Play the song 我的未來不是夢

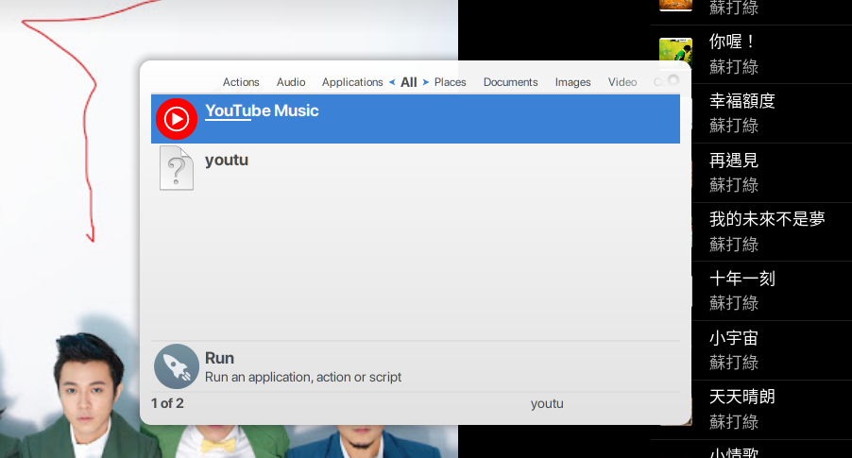coord(767,219)
